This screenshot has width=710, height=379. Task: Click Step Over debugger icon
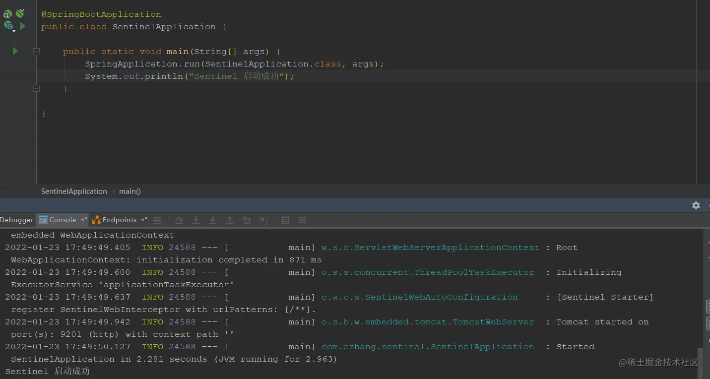click(x=179, y=221)
